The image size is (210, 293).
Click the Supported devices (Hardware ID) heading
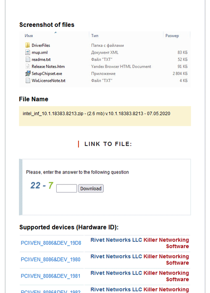point(69,227)
